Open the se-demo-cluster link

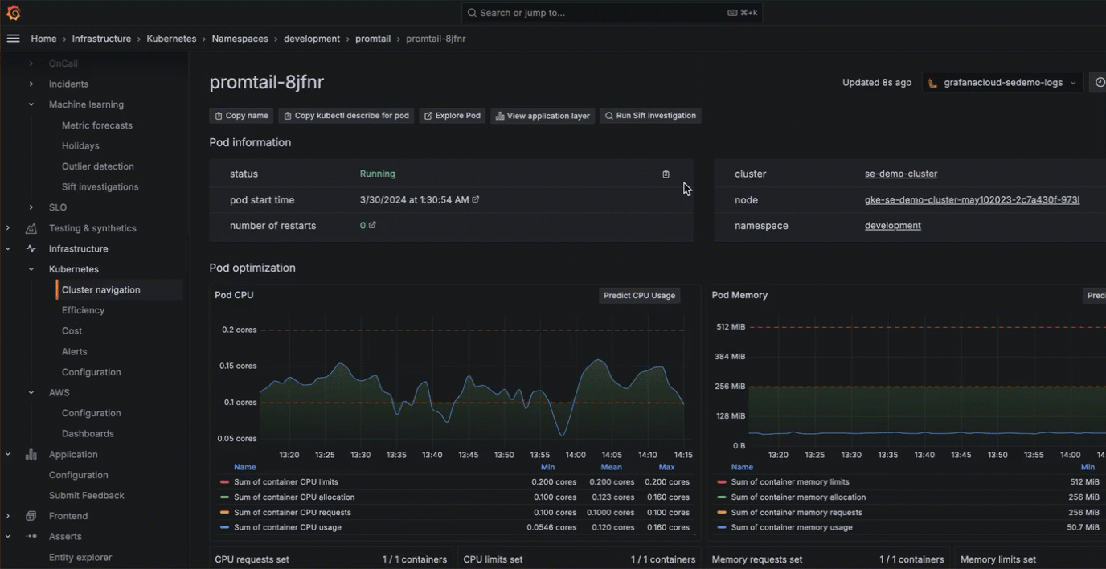point(900,174)
